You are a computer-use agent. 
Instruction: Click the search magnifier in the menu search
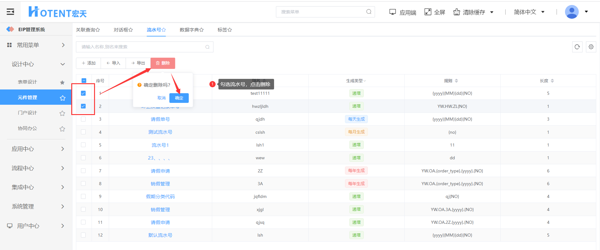(369, 12)
